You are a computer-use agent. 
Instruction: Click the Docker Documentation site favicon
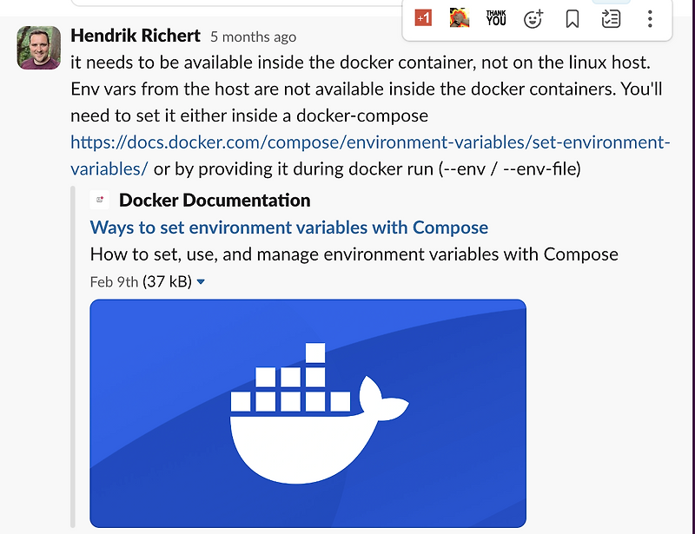[99, 199]
